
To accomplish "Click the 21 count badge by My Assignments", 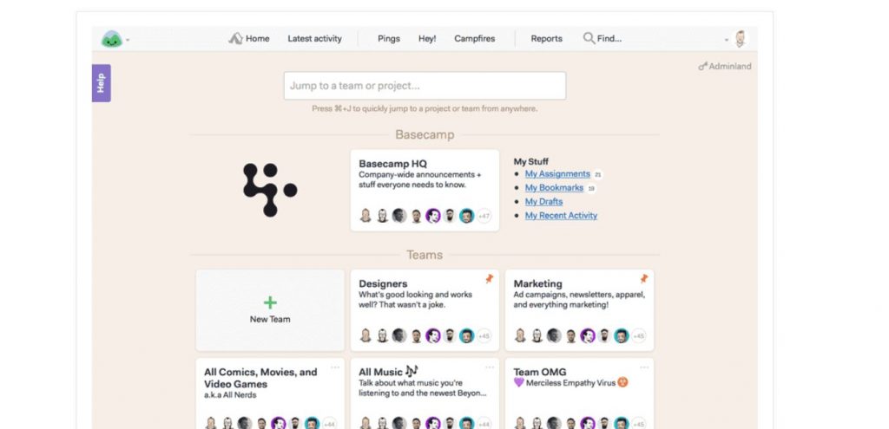I will (x=597, y=174).
